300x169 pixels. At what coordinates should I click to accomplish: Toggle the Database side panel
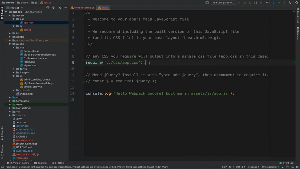coord(298,33)
